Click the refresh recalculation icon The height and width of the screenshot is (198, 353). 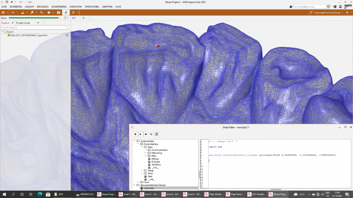[x=66, y=12]
